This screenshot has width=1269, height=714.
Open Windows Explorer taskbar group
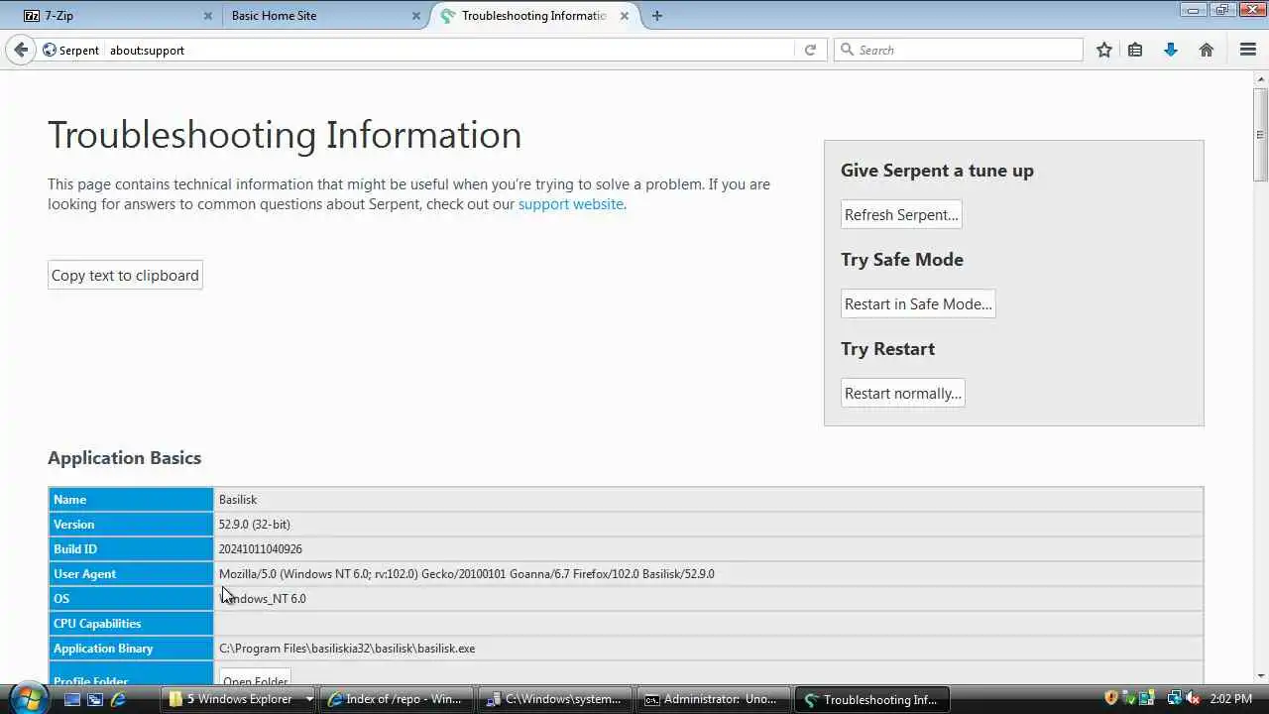click(x=239, y=699)
